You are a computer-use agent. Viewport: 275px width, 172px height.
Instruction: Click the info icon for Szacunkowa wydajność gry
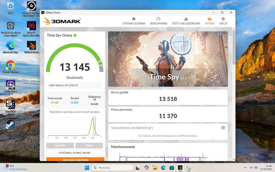click(223, 128)
